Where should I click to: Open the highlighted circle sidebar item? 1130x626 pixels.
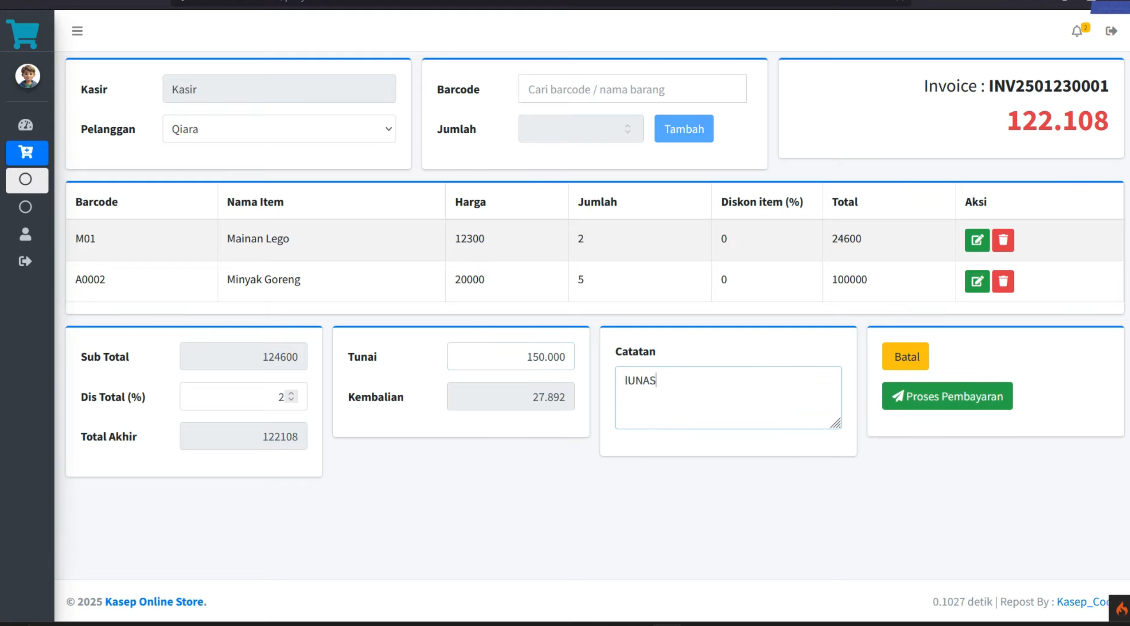coord(27,180)
